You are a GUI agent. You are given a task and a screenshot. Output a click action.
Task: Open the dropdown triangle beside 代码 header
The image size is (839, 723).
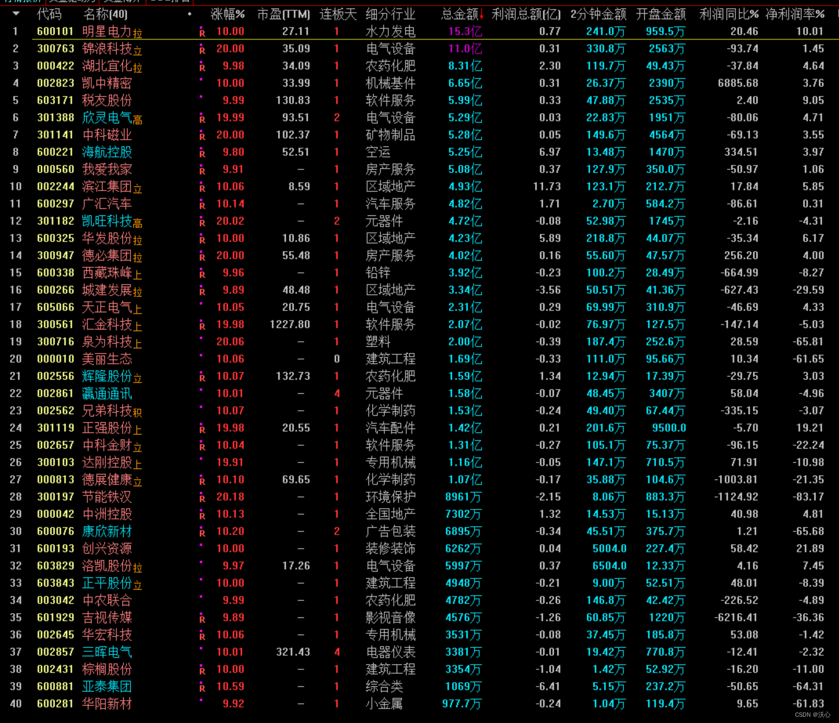point(16,14)
